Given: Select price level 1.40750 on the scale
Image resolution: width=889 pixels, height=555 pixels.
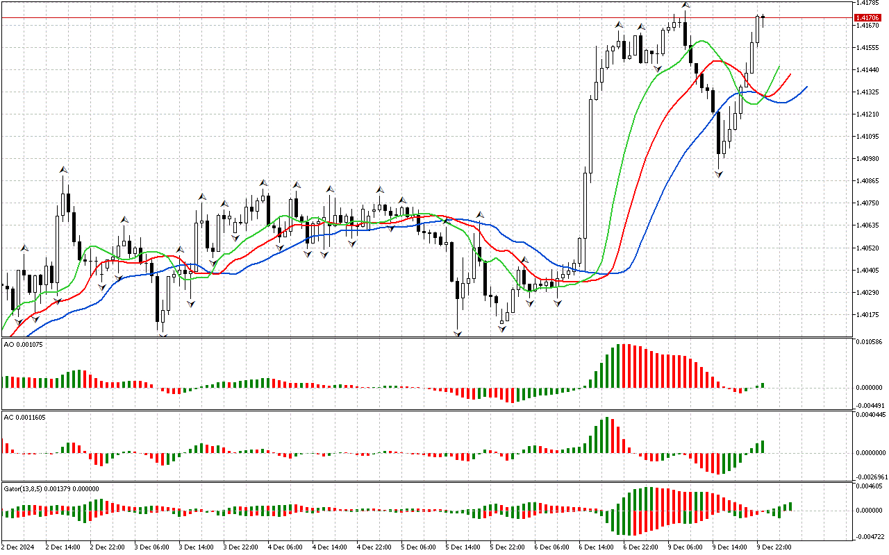Looking at the screenshot, I should 867,203.
